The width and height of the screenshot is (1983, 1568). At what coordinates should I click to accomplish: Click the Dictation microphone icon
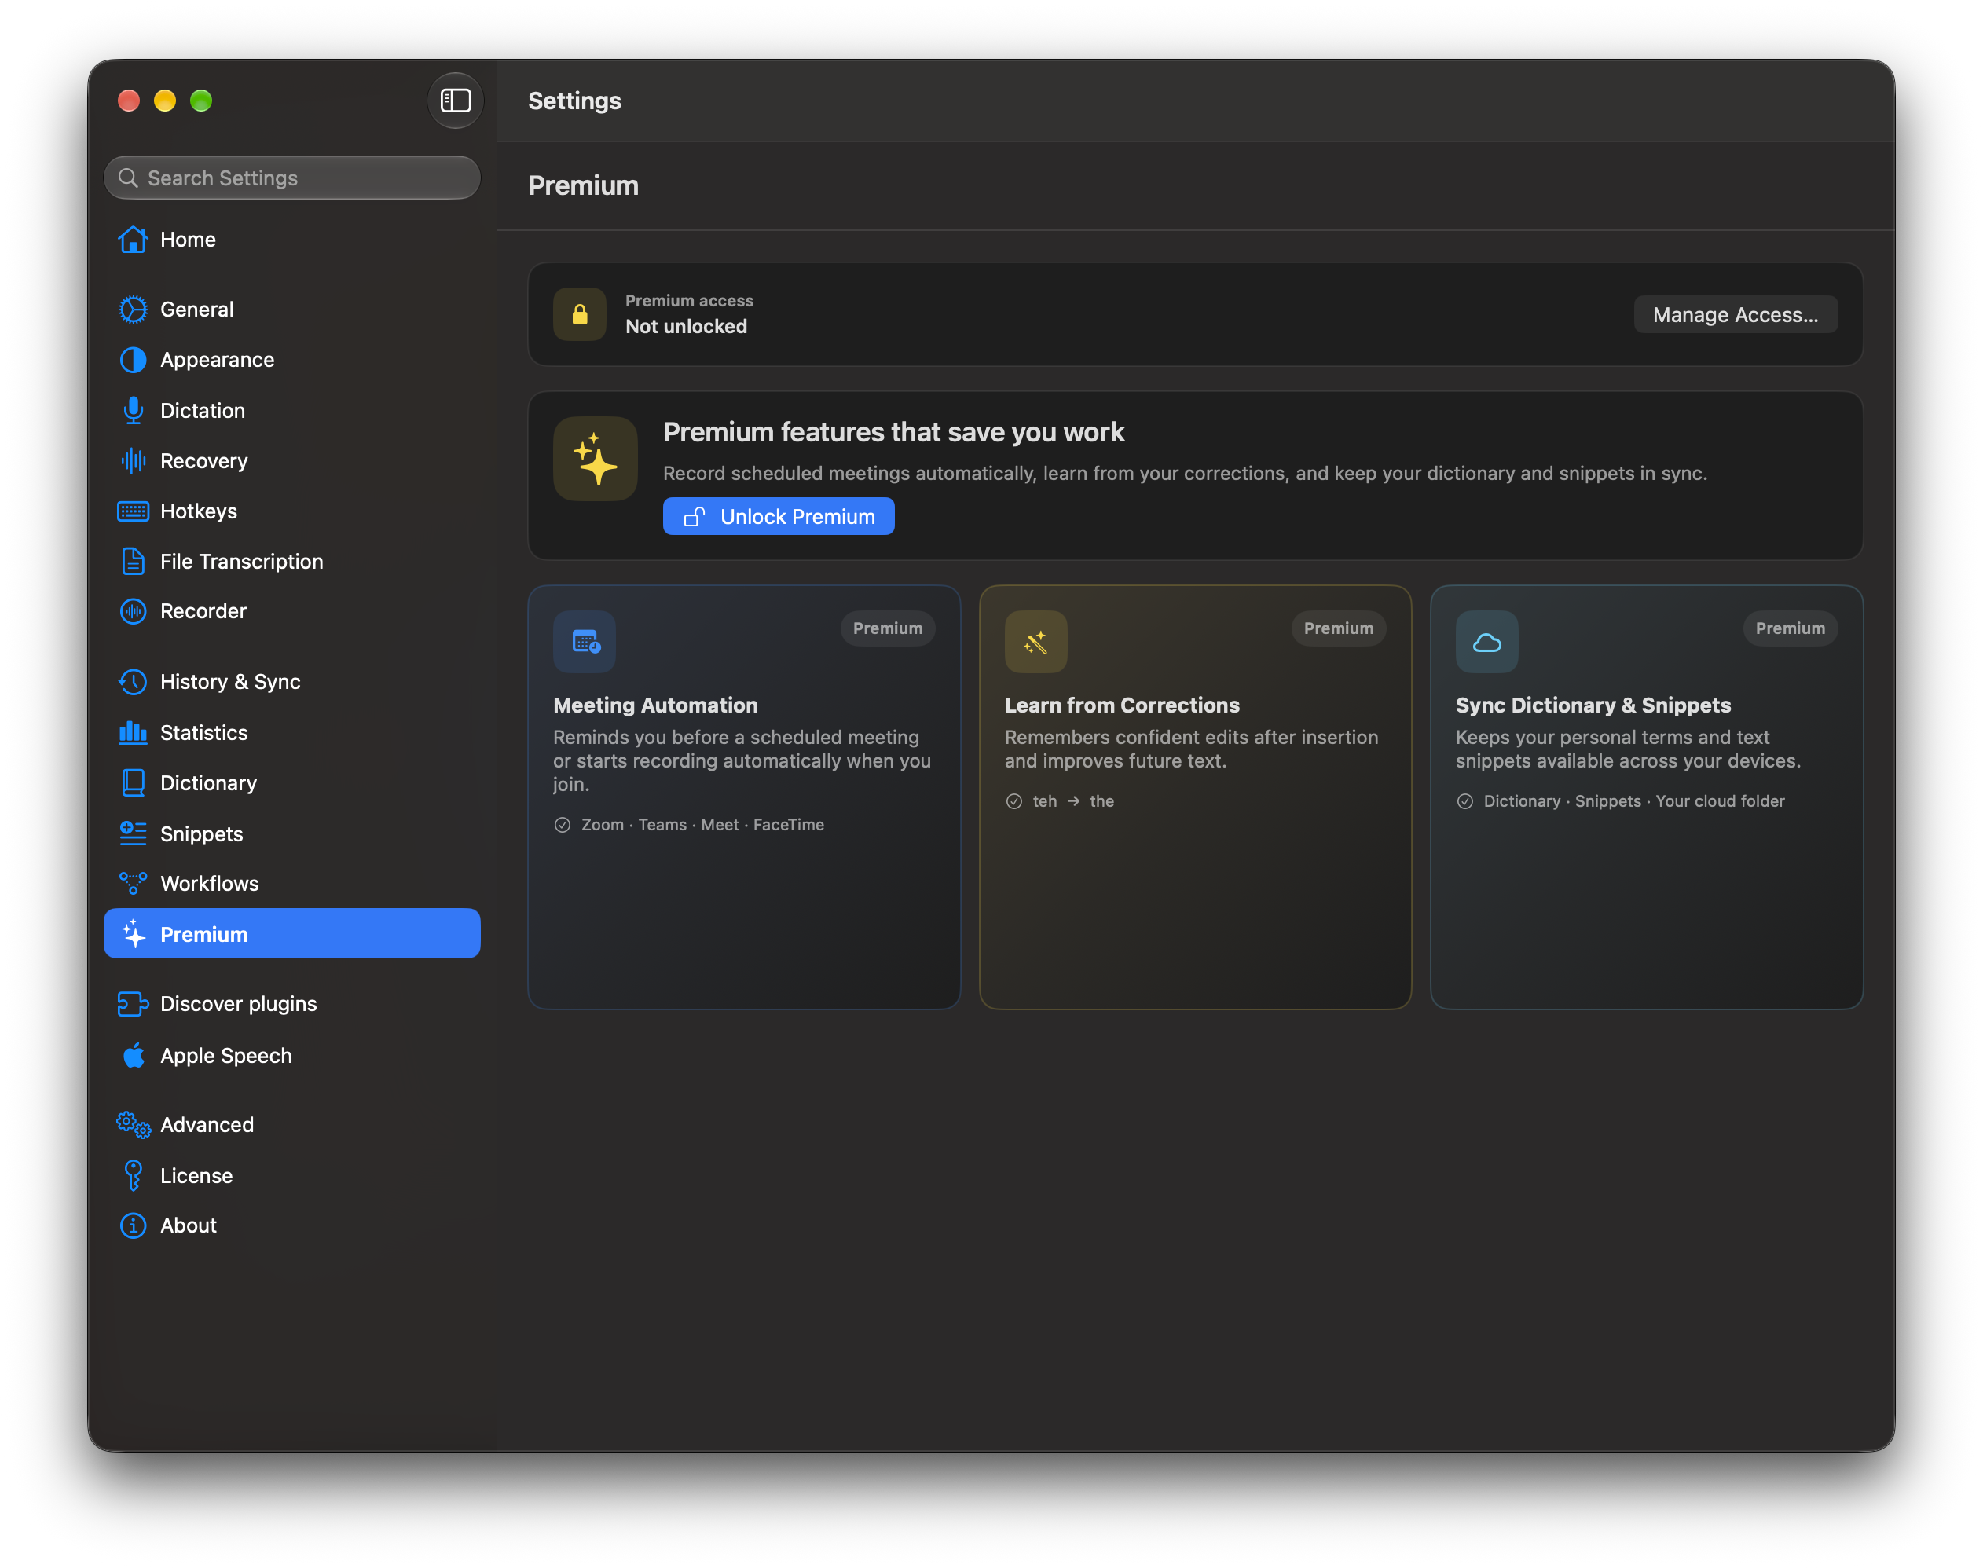tap(133, 410)
